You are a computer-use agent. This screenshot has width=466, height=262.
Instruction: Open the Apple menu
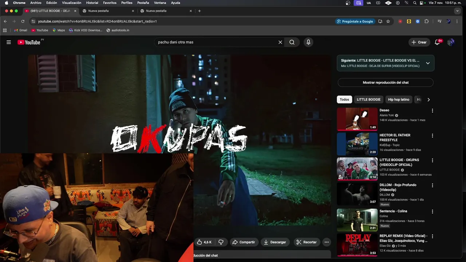tap(6, 3)
